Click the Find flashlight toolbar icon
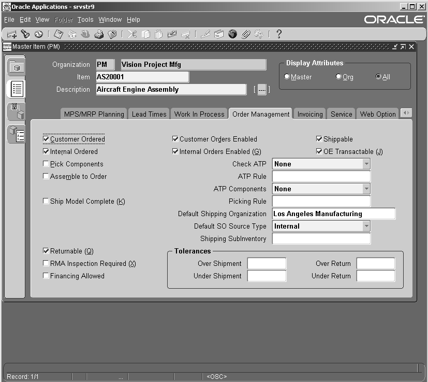428x382 pixels. click(25, 34)
